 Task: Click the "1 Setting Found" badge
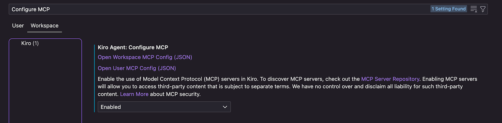(449, 9)
